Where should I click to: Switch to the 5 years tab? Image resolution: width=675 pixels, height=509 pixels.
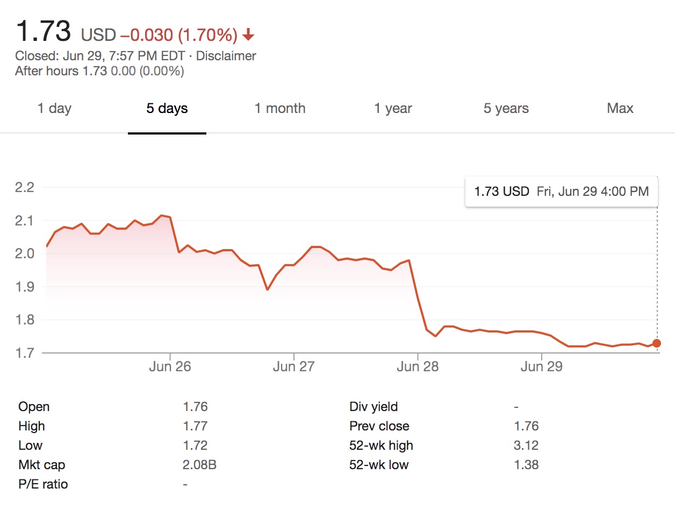(506, 109)
